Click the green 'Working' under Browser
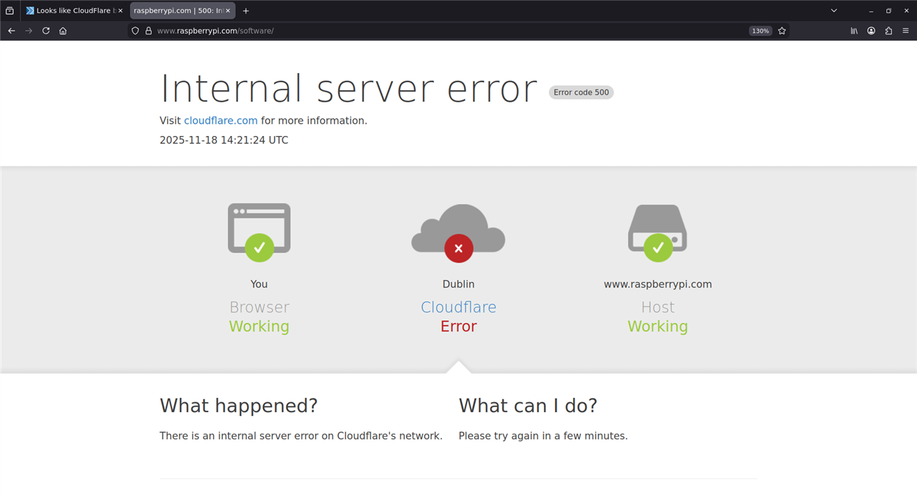Image resolution: width=917 pixels, height=496 pixels. 259,326
